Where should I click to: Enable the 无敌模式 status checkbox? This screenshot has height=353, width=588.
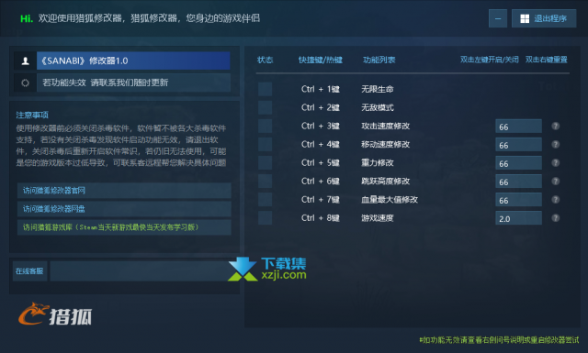coord(266,107)
